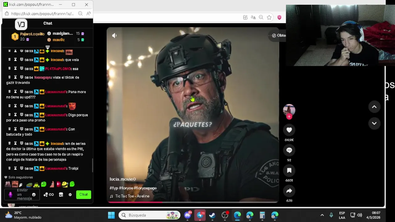This screenshot has height=222, width=395.
Task: Click Nexoguys username in chat
Action: pos(43,77)
